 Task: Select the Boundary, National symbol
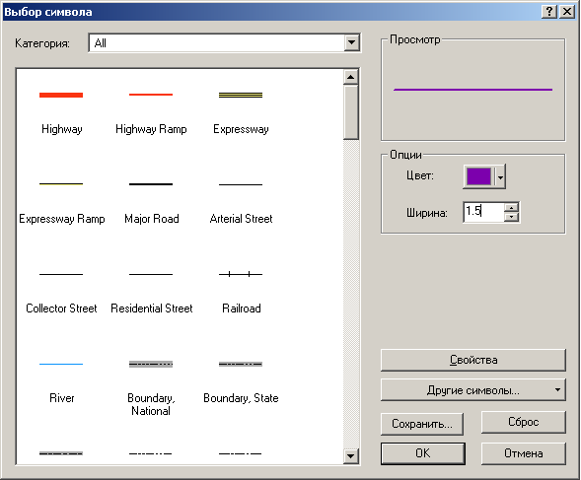pyautogui.click(x=151, y=385)
